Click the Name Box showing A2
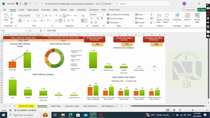Screen dimensions: 210x118 pyautogui.click(x=15, y=31)
